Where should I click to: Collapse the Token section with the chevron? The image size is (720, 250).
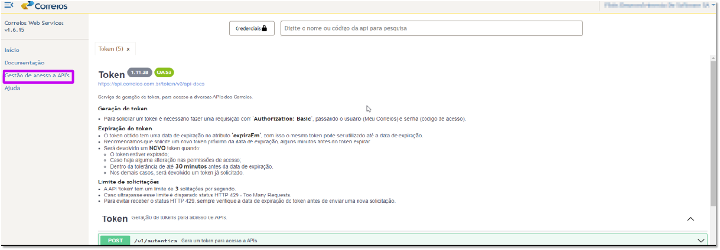click(690, 219)
